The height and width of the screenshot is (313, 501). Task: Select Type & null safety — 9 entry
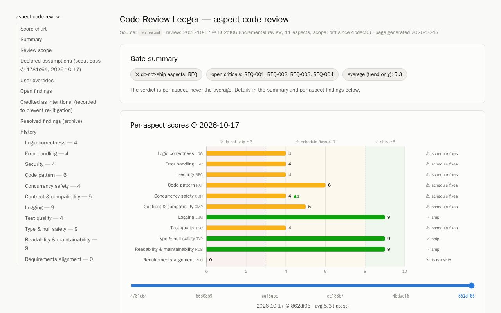(x=51, y=229)
